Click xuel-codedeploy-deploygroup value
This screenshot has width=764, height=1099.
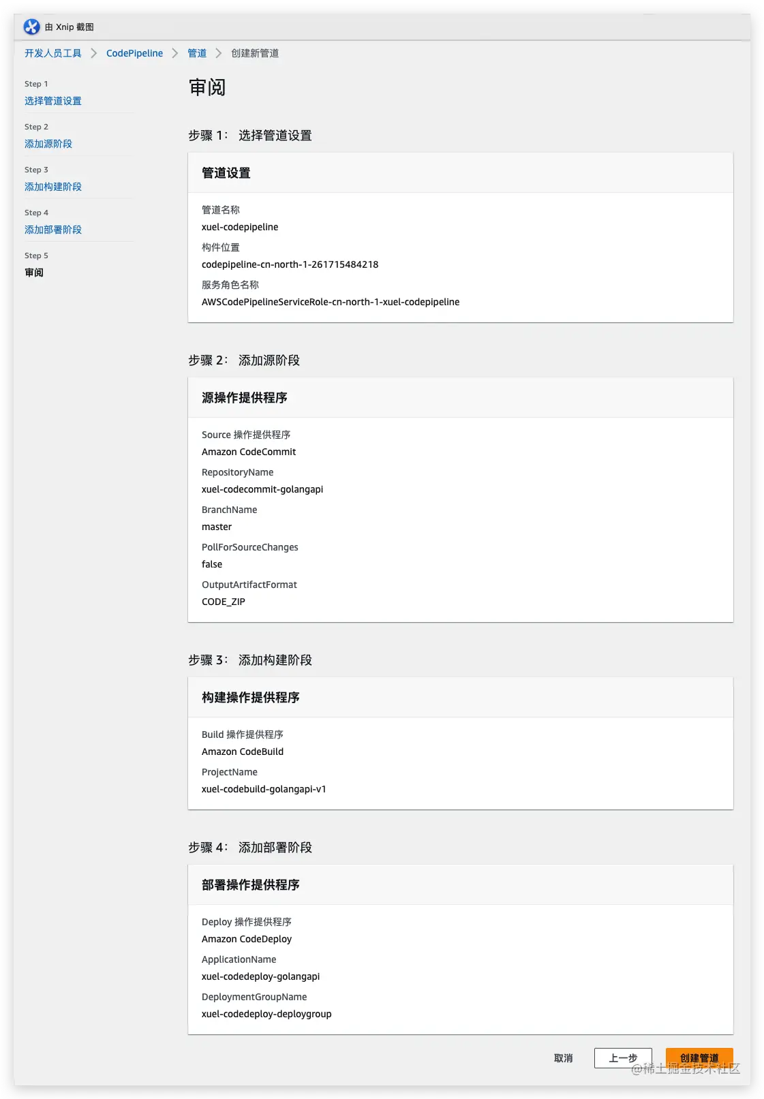coord(266,1014)
